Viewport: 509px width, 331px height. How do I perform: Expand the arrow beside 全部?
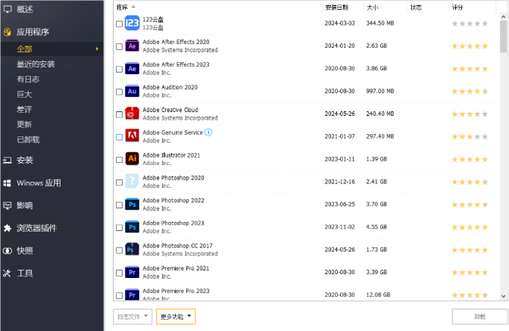[x=97, y=49]
